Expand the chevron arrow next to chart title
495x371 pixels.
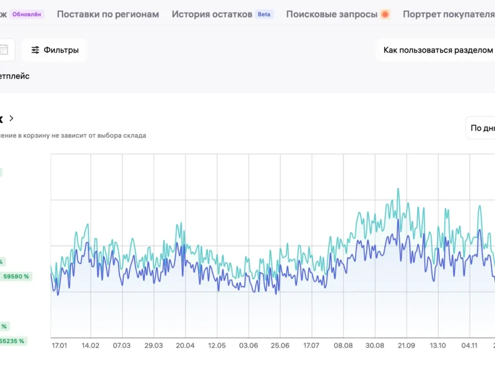[12, 119]
